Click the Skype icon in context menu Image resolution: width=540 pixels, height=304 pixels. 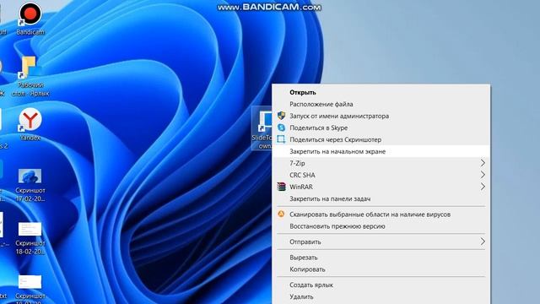click(281, 128)
